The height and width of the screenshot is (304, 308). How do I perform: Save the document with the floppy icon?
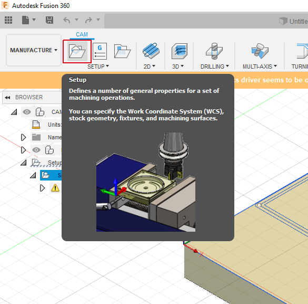pyautogui.click(x=49, y=20)
